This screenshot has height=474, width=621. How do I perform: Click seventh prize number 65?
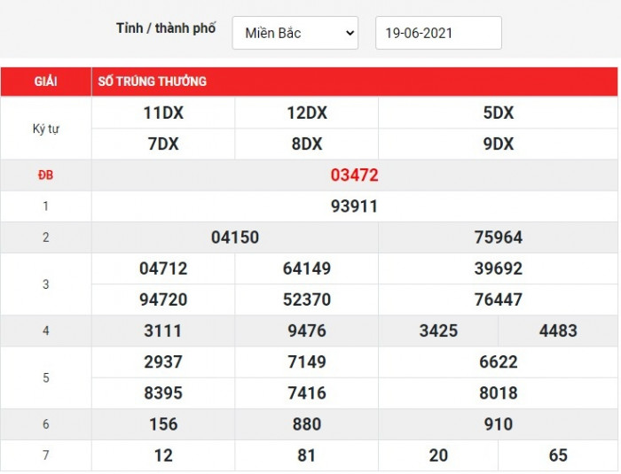558,455
